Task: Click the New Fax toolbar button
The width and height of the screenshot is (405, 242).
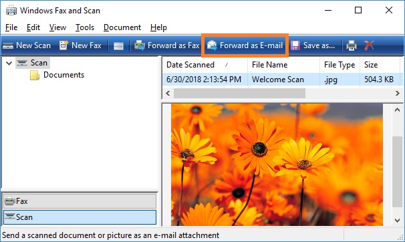Action: point(80,45)
